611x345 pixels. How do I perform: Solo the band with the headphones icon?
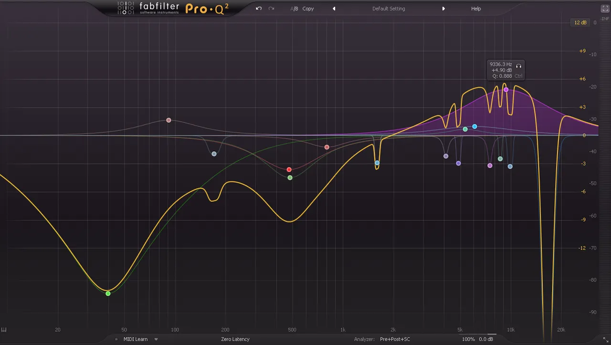(x=519, y=66)
